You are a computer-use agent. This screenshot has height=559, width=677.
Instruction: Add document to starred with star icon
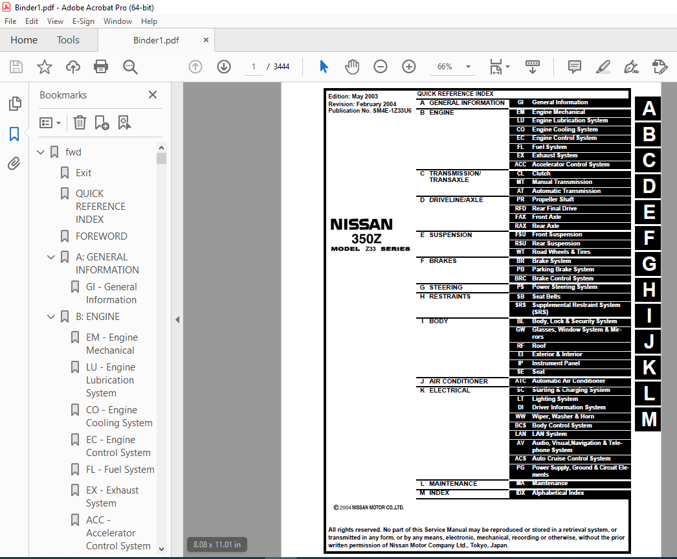tap(45, 67)
